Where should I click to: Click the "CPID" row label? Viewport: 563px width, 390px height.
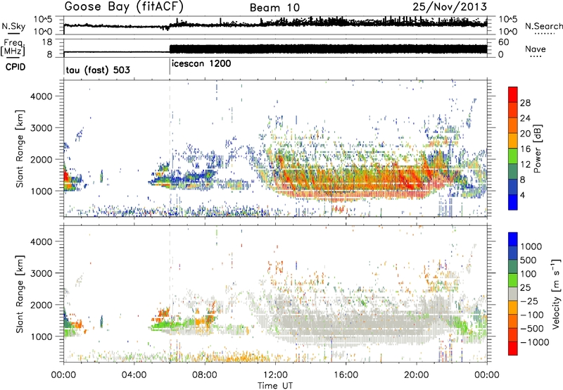tap(15, 67)
